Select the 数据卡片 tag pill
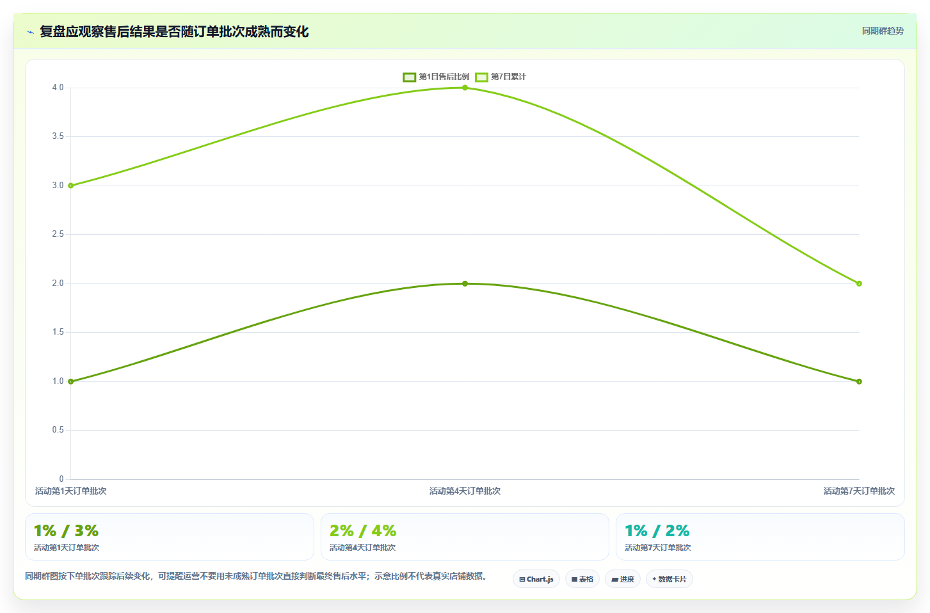Screen dimensions: 930x613 point(669,579)
